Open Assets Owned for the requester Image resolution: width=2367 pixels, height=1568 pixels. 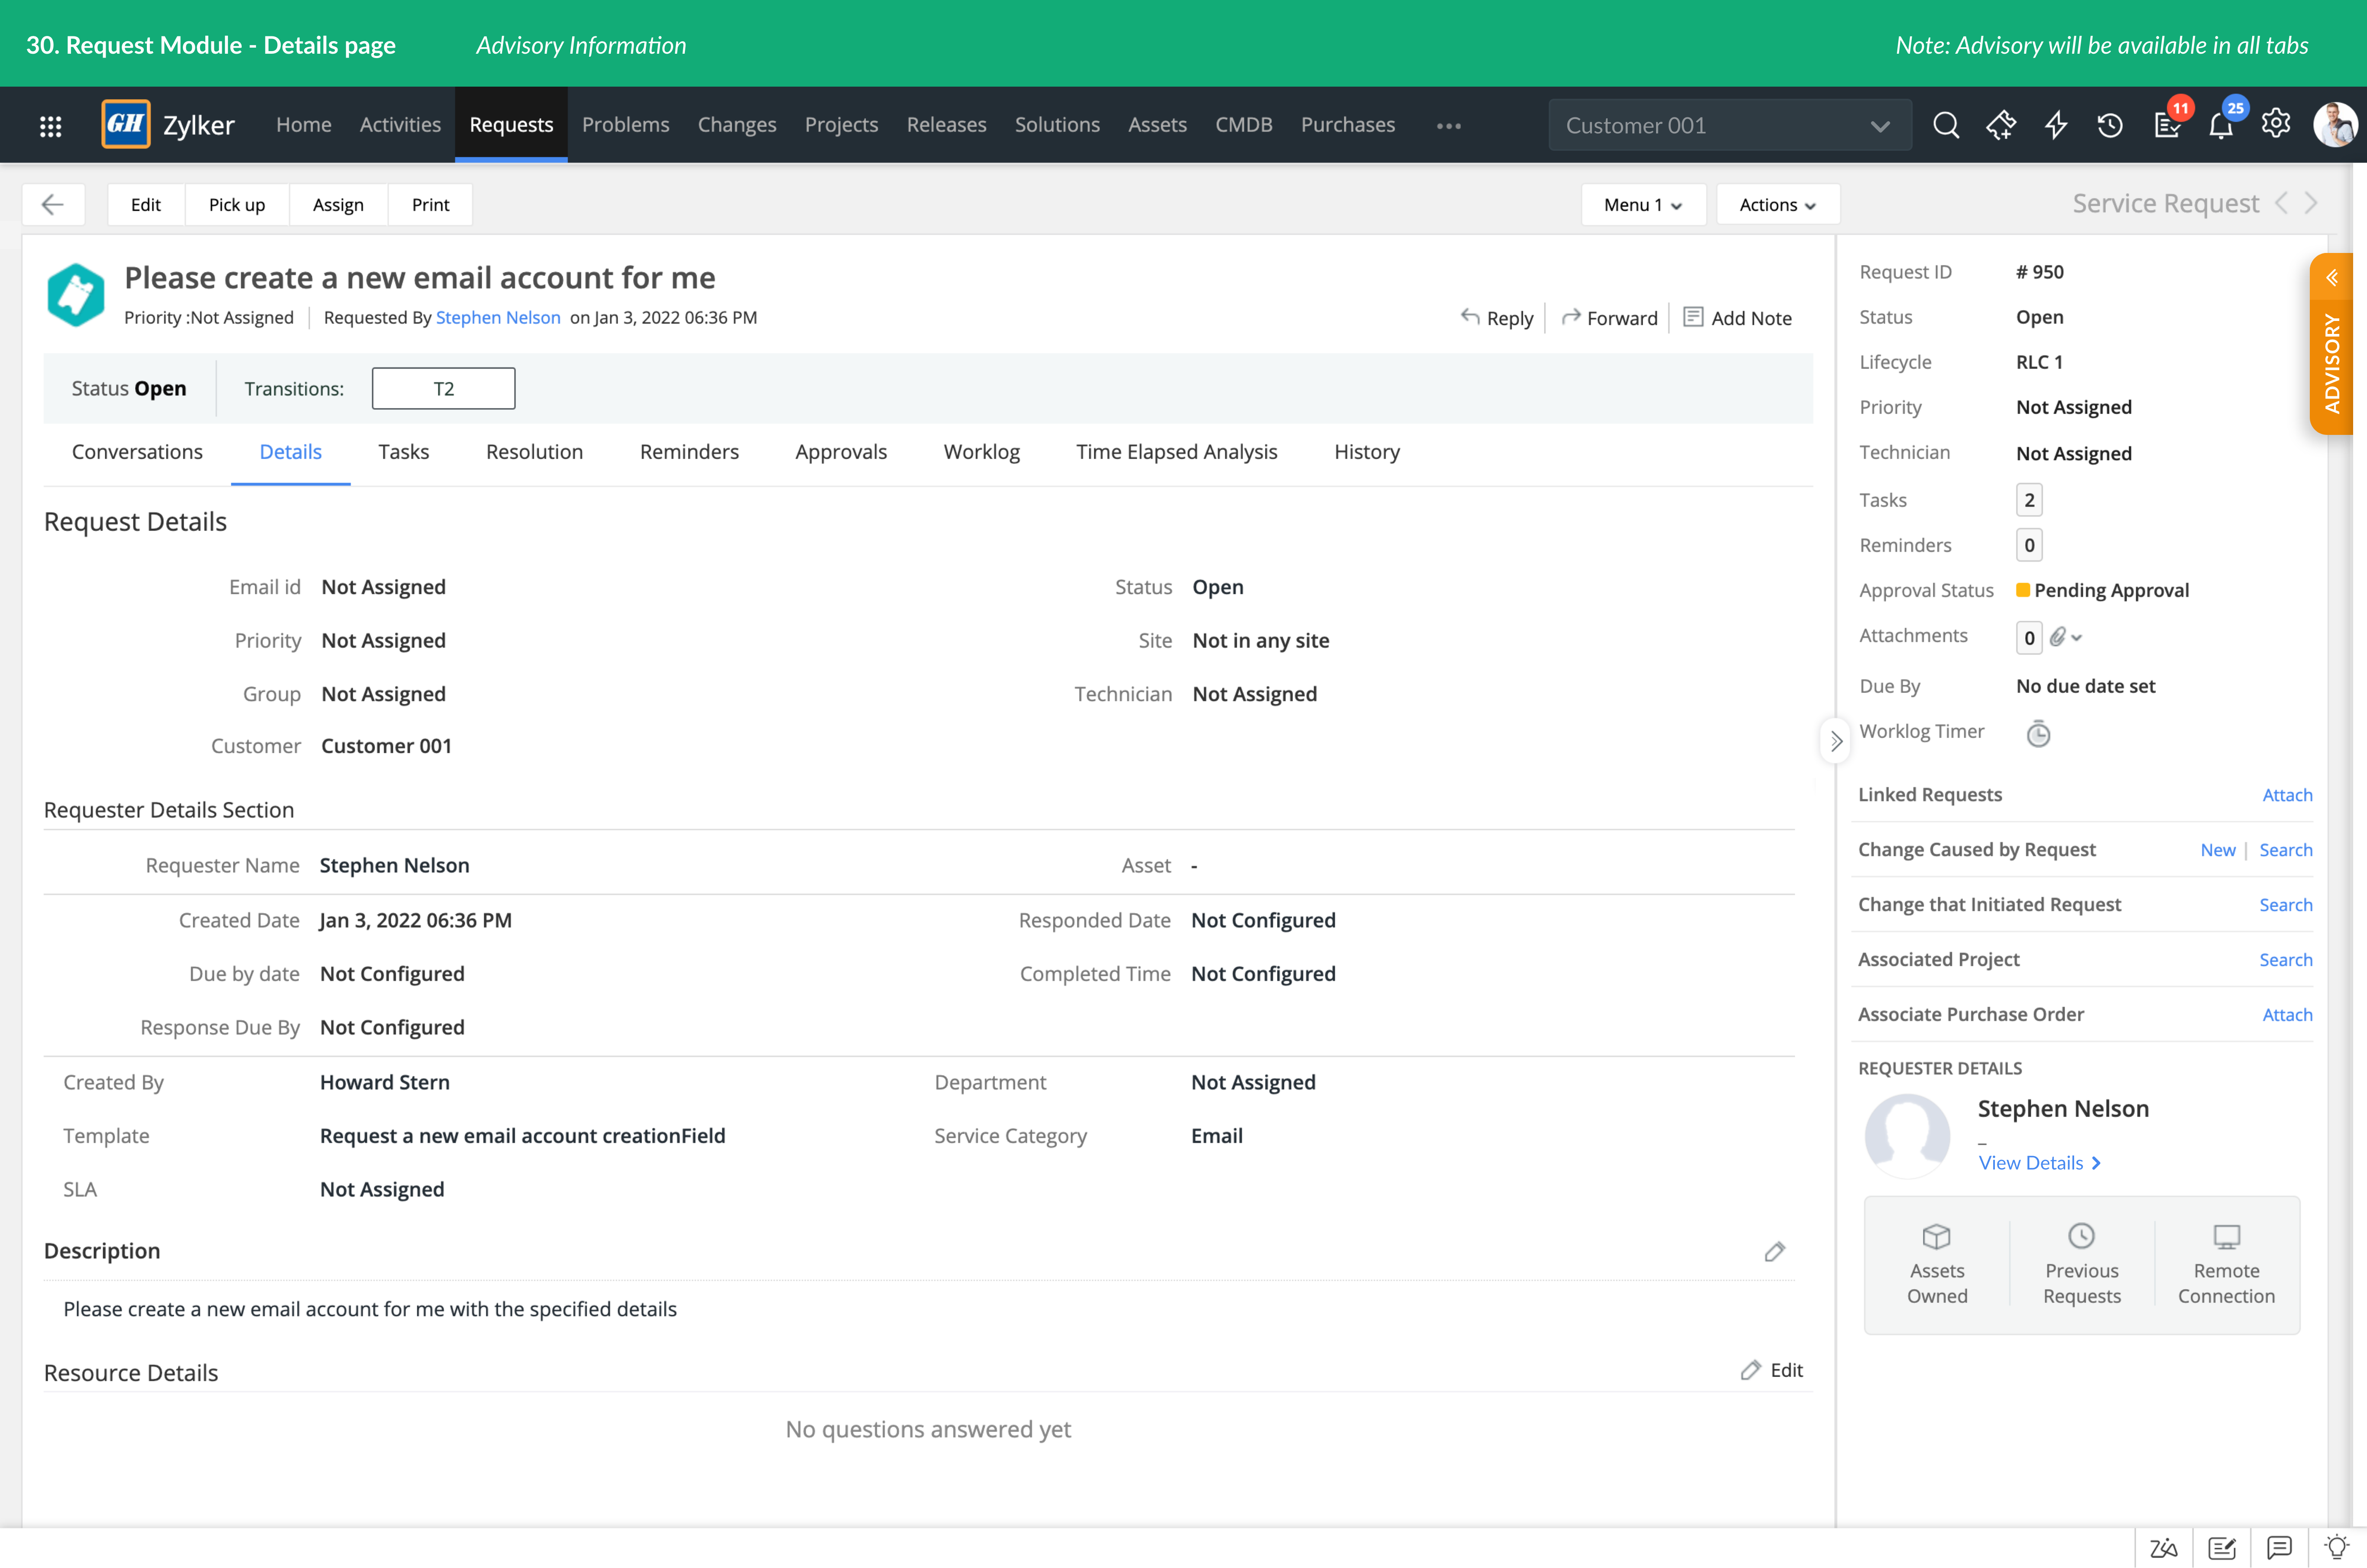tap(1937, 1264)
